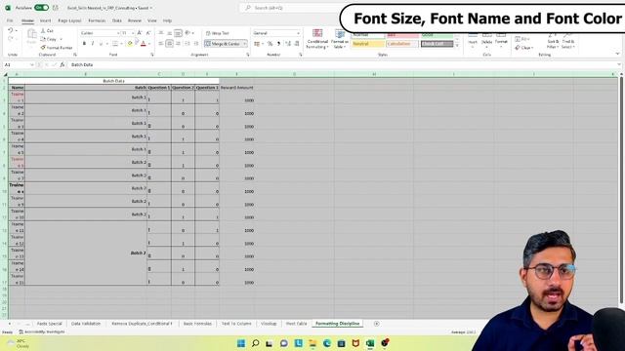The width and height of the screenshot is (625, 351).
Task: Toggle Underline formatting
Action: pyautogui.click(x=101, y=43)
